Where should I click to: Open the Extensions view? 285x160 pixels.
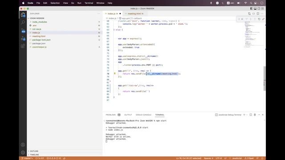(23, 46)
